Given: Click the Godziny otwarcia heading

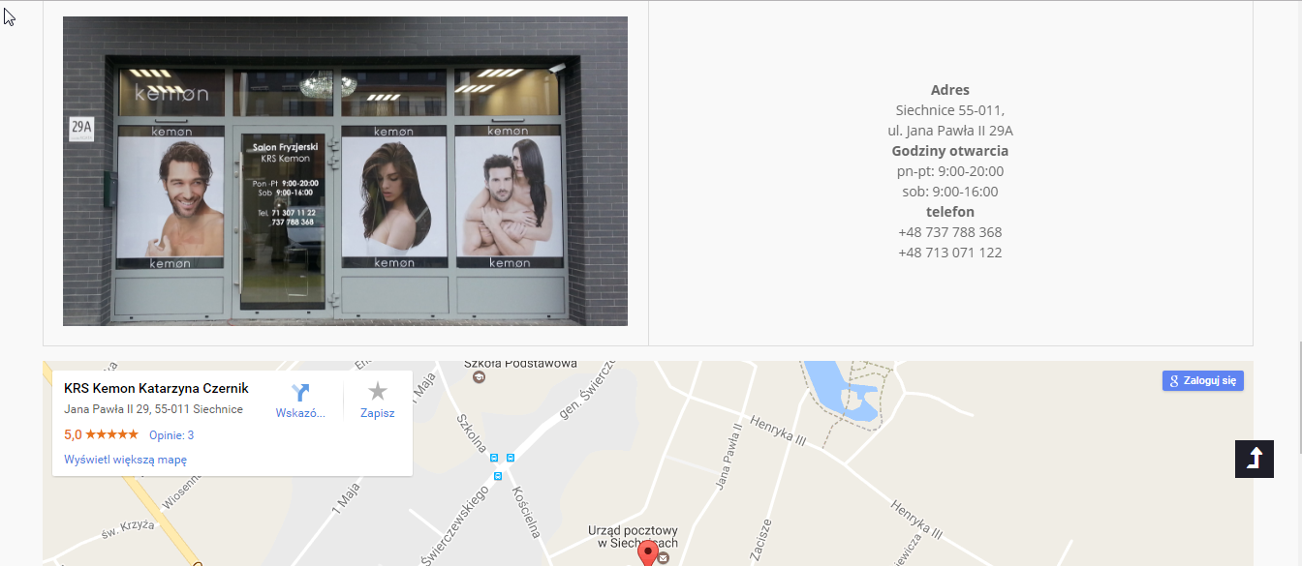Looking at the screenshot, I should [950, 151].
